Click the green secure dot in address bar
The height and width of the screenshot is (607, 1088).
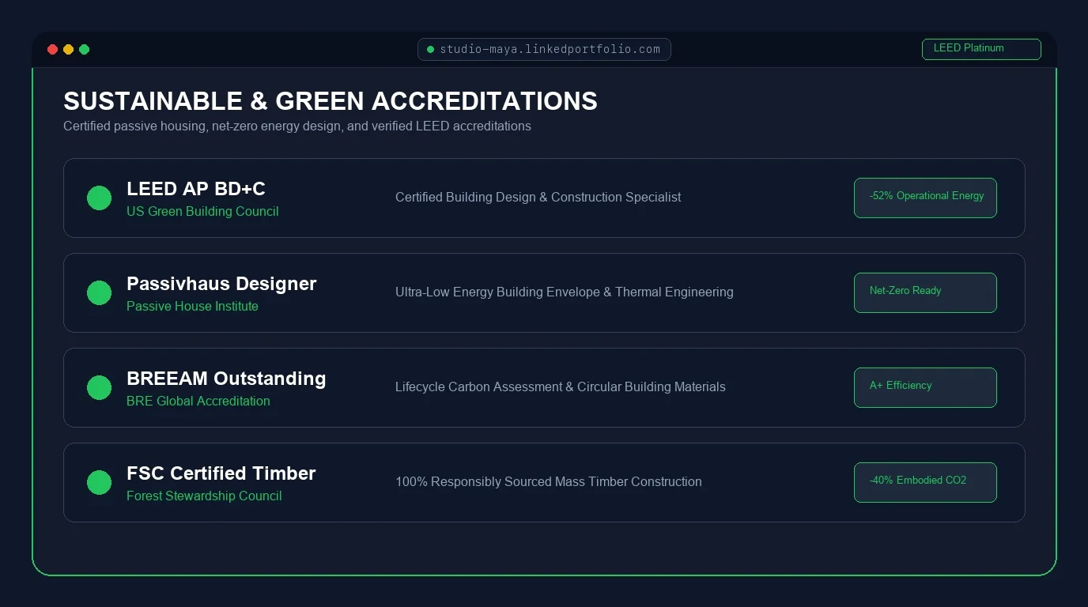point(430,49)
